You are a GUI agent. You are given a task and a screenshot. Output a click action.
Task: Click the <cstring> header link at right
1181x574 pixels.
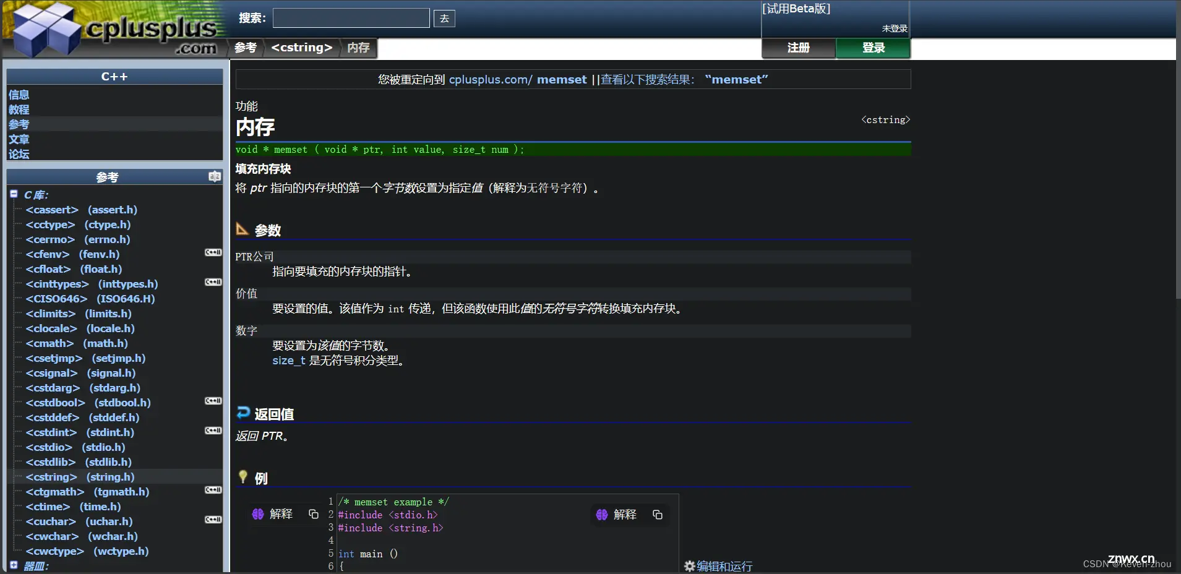886,120
